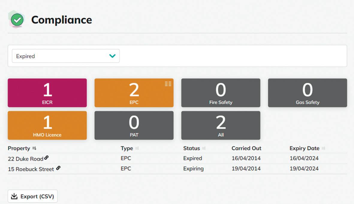This screenshot has width=354, height=204.
Task: Sort using the Expiry Date column icon
Action: [323, 148]
